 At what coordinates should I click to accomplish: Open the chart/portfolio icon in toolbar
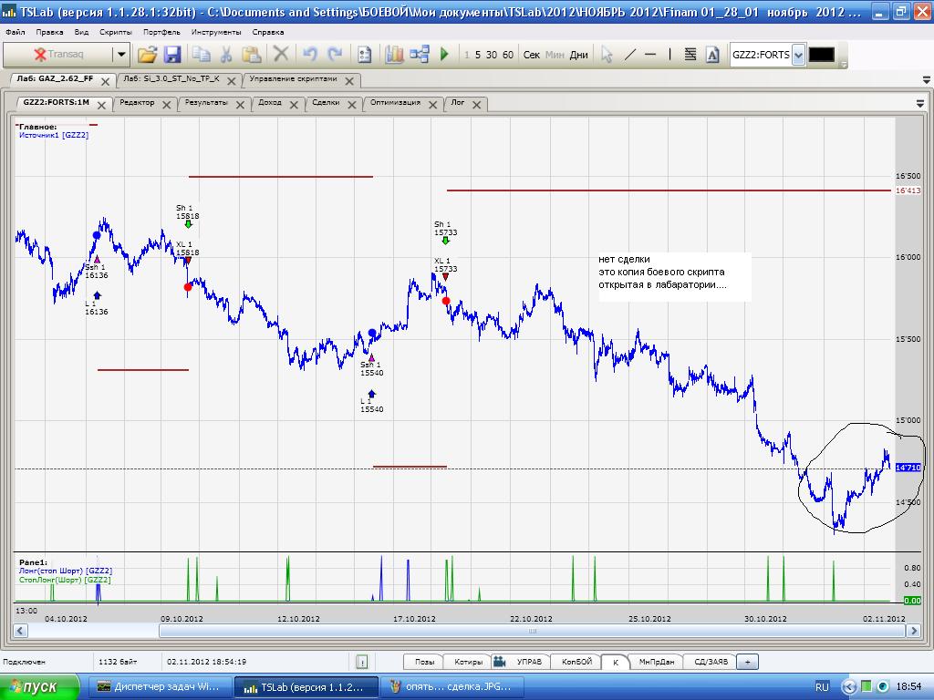pyautogui.click(x=394, y=55)
